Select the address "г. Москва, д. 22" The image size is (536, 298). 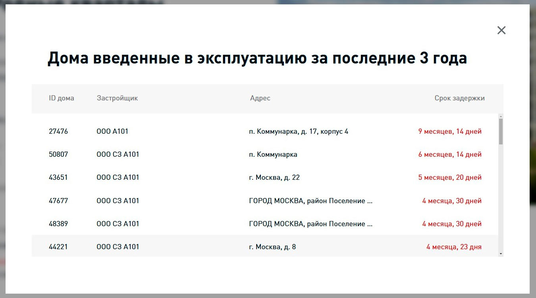tap(274, 177)
